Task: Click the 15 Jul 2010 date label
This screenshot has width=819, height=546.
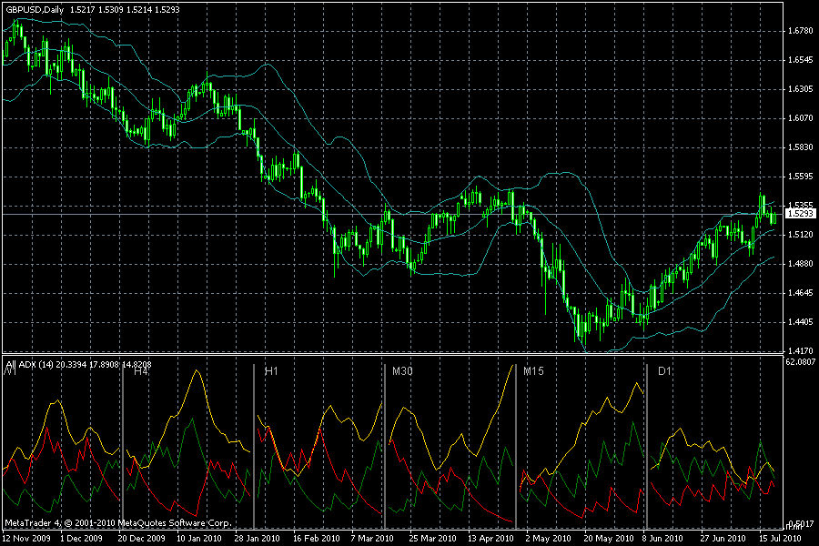Action: pyautogui.click(x=780, y=538)
